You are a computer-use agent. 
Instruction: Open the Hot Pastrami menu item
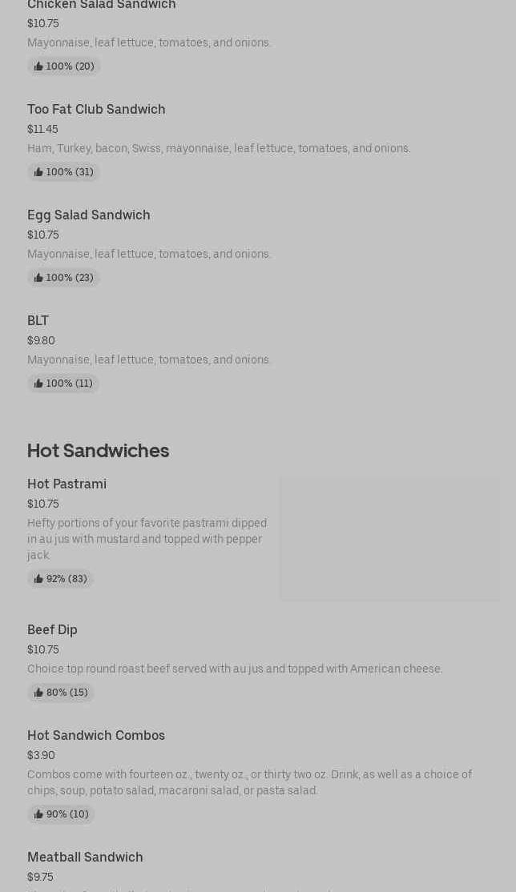pos(67,484)
